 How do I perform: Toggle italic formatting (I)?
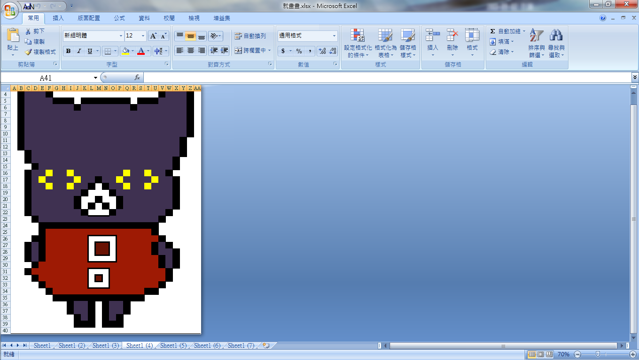(79, 51)
